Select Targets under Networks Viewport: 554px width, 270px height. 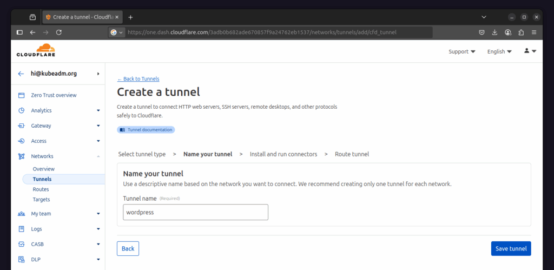coord(41,199)
